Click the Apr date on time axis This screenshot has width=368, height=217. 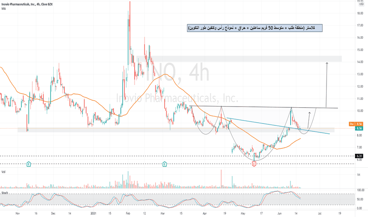pyautogui.click(x=205, y=213)
